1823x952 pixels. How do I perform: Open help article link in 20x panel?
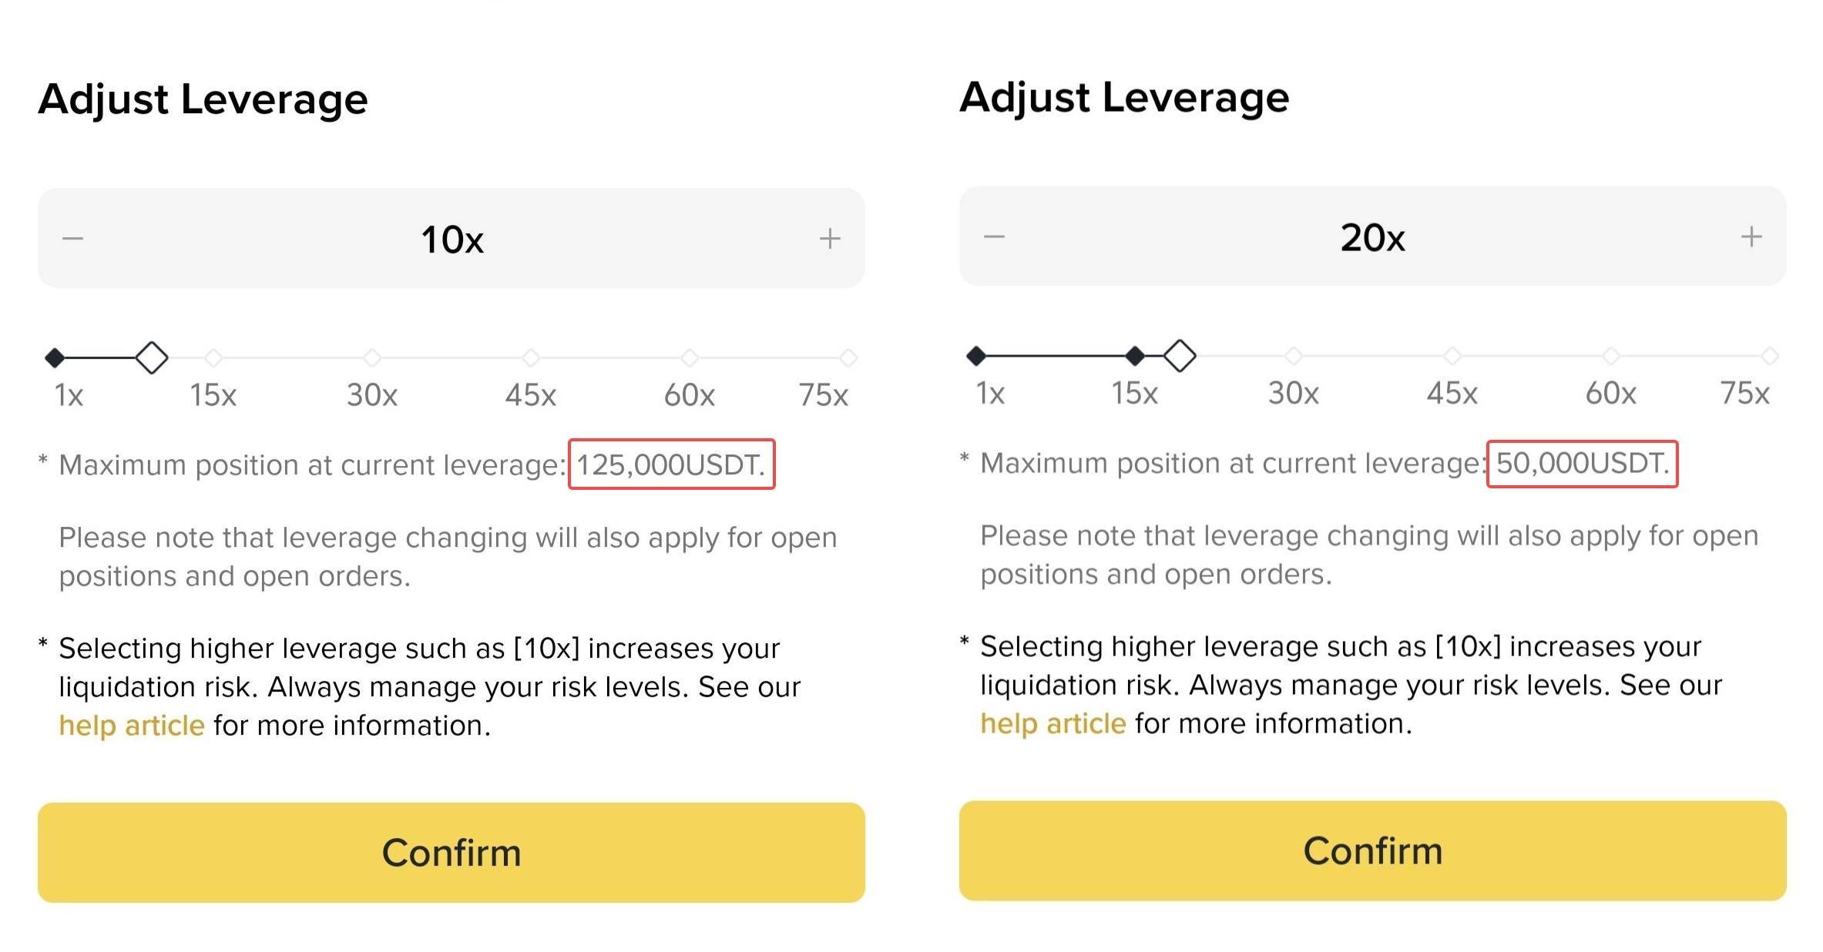pos(1053,723)
